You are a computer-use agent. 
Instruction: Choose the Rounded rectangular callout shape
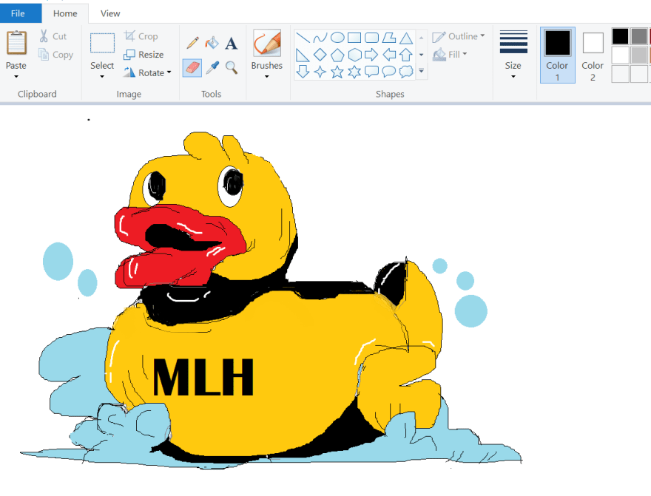point(371,72)
